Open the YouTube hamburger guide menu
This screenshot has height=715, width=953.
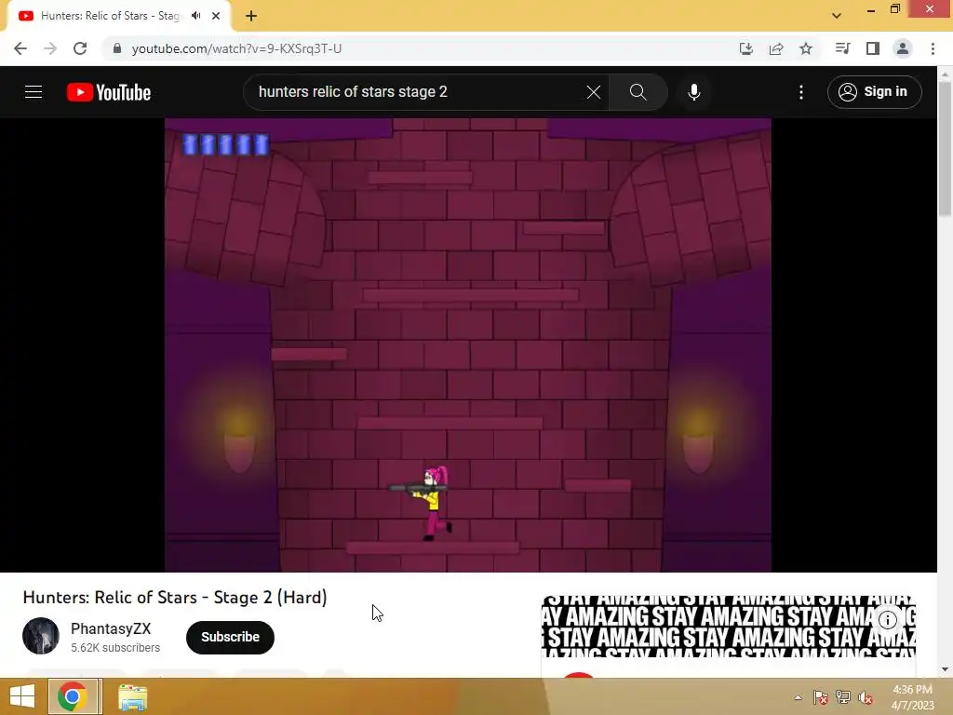pyautogui.click(x=34, y=92)
